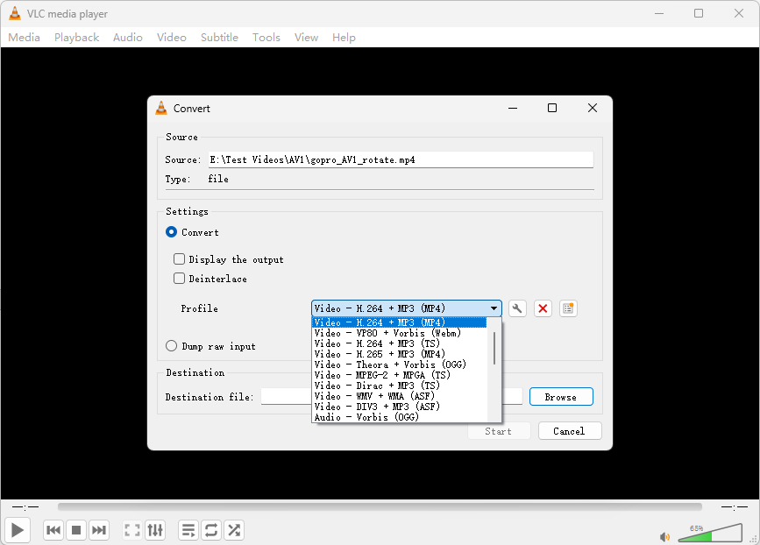Toggle loop playback mode
The image size is (760, 545).
(211, 530)
